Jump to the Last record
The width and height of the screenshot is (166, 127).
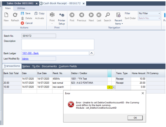point(99,17)
